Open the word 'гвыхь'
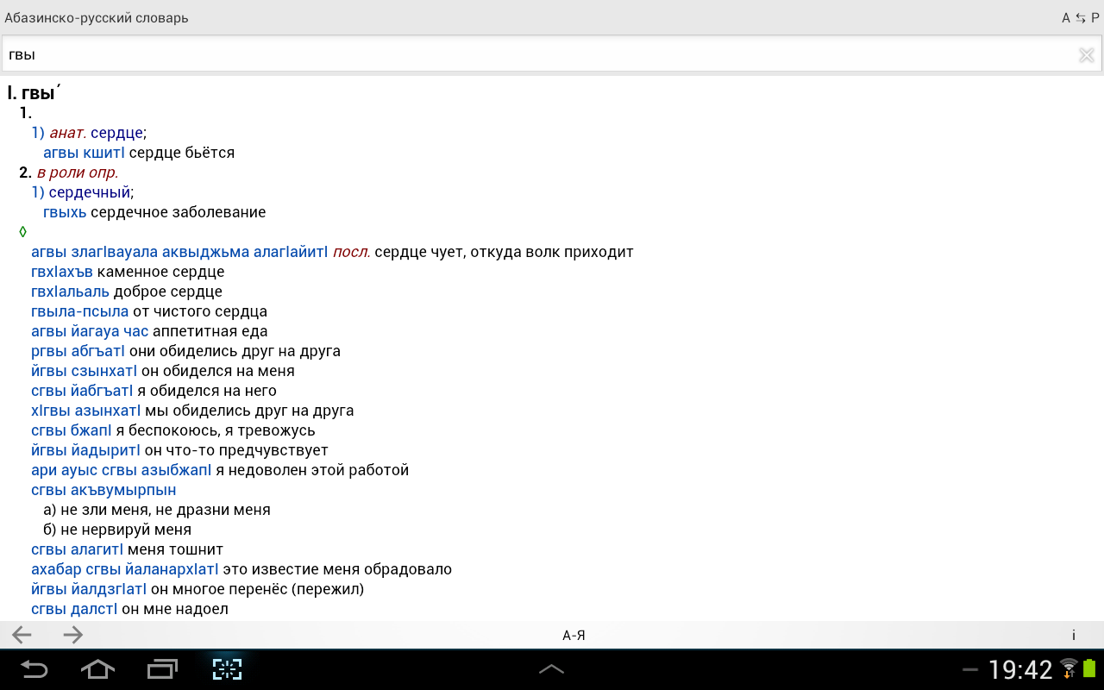The width and height of the screenshot is (1104, 690). tap(65, 212)
